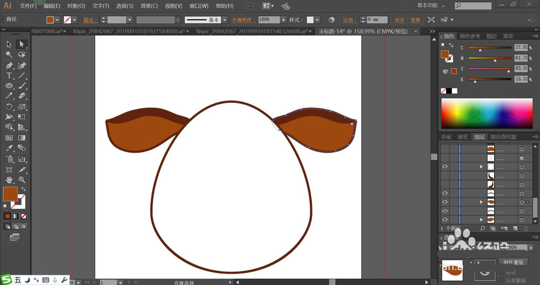Open the 基本功能 workspace dropdown
This screenshot has height=285, width=540.
433,5
